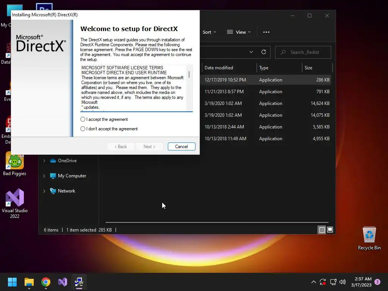Open the View dropdown in File Explorer
This screenshot has height=291, width=388.
tap(239, 32)
